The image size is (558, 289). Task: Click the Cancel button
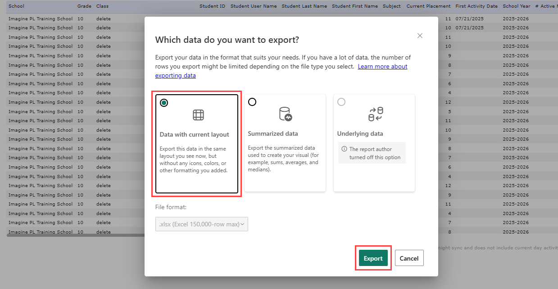coord(409,258)
